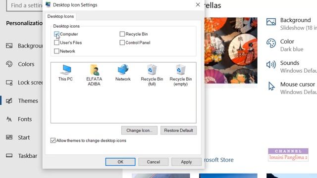Image resolution: width=317 pixels, height=178 pixels.
Task: Click the Mouse cursor arrow icon
Action: click(271, 86)
